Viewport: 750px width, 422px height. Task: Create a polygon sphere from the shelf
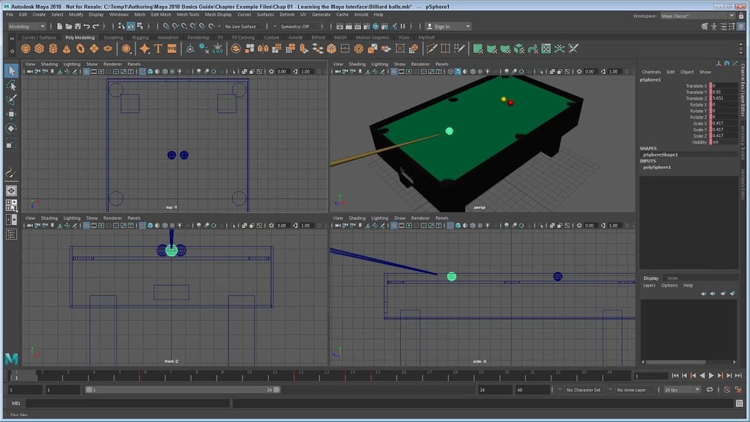point(25,48)
